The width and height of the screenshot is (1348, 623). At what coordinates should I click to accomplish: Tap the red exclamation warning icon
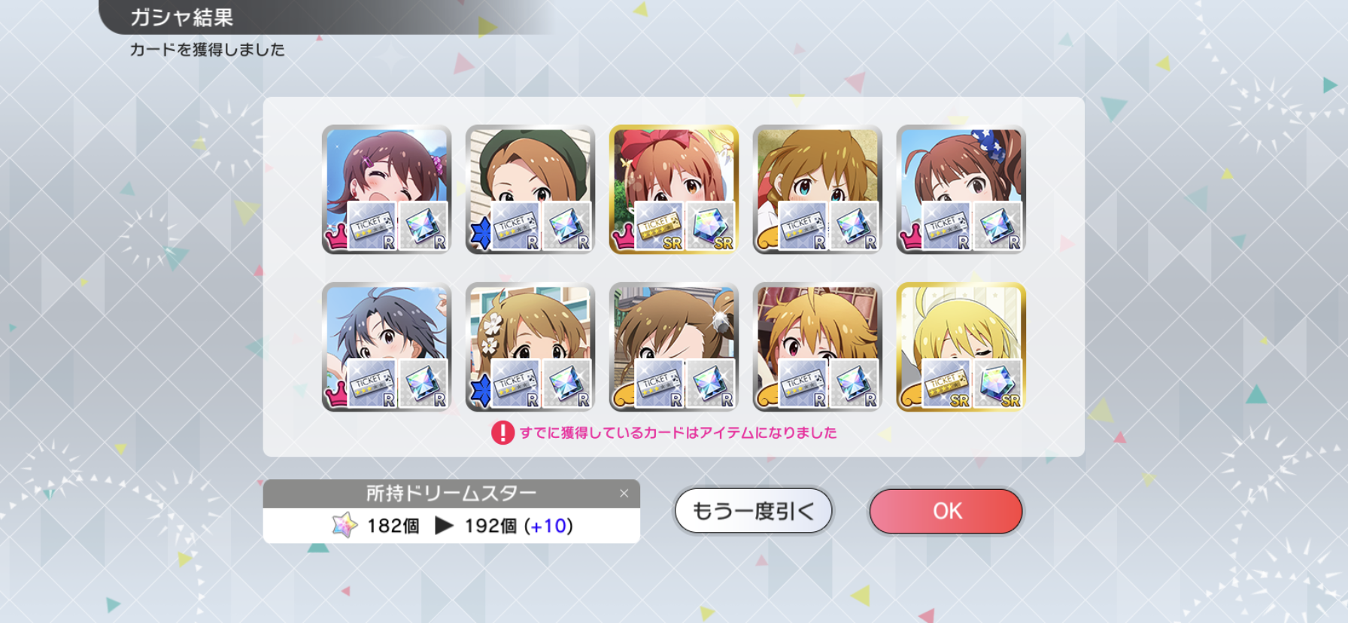tap(502, 433)
